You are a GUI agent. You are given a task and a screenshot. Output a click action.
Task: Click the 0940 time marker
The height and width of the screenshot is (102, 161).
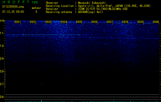coord(156,22)
